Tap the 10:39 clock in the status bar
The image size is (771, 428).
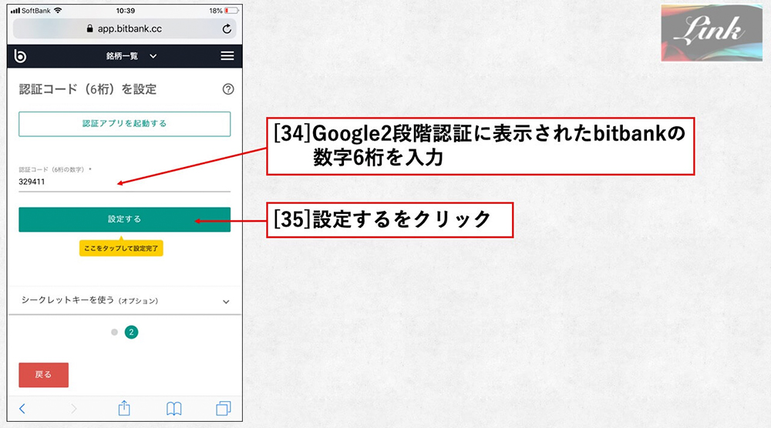pos(126,10)
